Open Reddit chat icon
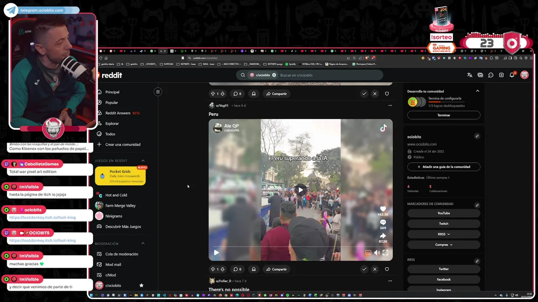 point(491,75)
